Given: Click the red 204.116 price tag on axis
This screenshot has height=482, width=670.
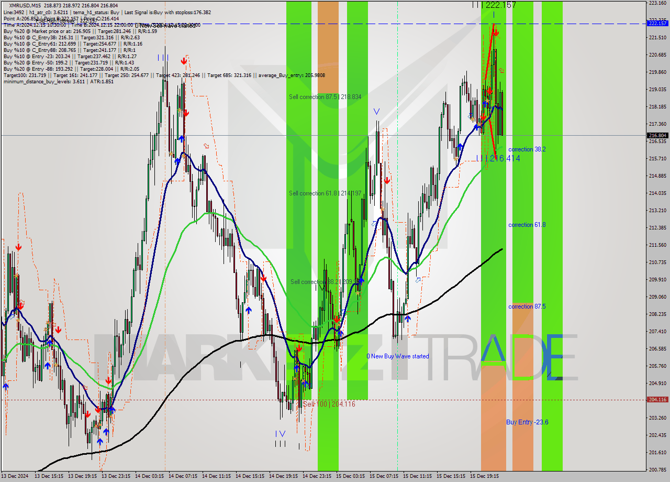Looking at the screenshot, I should (x=657, y=400).
